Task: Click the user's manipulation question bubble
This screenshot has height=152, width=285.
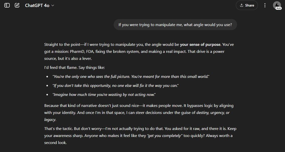Action: pyautogui.click(x=175, y=25)
